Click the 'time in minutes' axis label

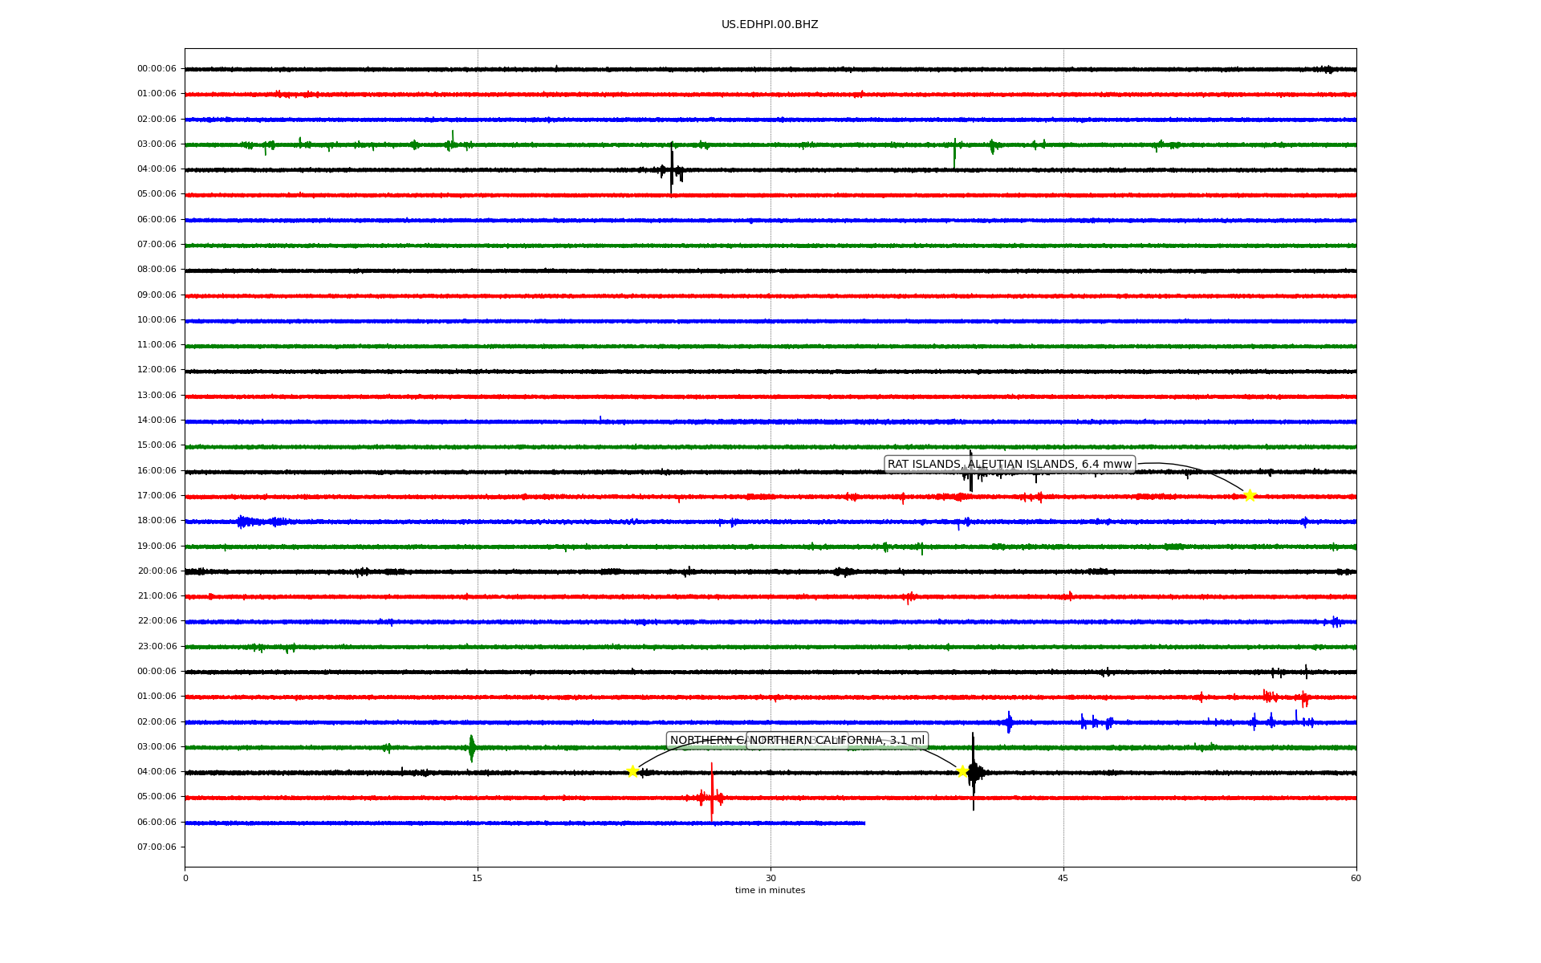pyautogui.click(x=769, y=891)
